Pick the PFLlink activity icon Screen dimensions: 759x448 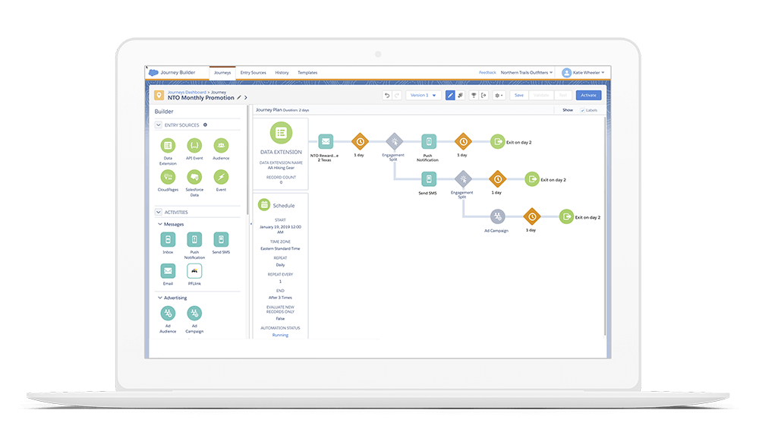(194, 271)
